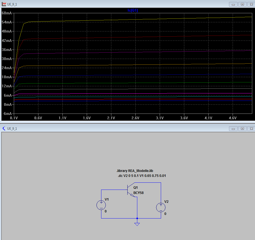The width and height of the screenshot is (255, 240).
Task: Click the 12mA y-axis label
Action: 7,86
